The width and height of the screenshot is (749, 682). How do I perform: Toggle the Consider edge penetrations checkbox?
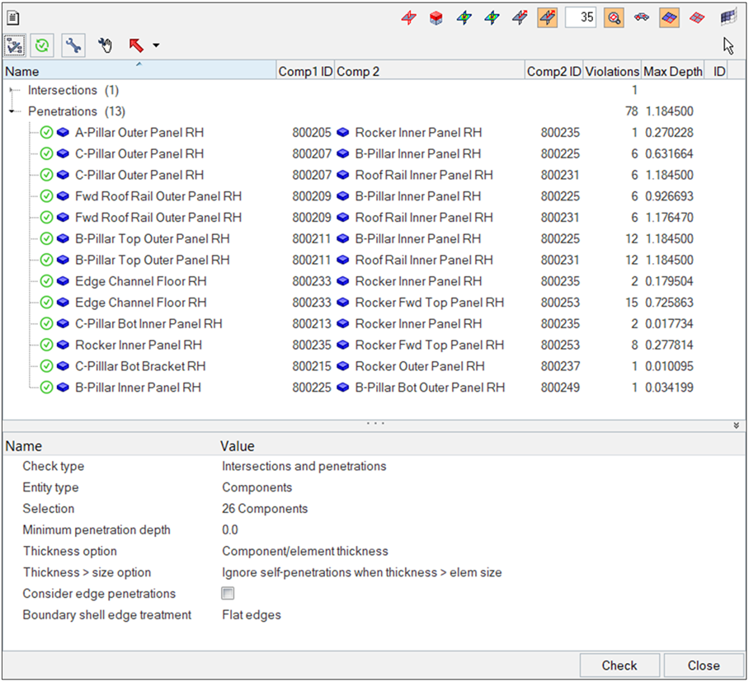(228, 594)
